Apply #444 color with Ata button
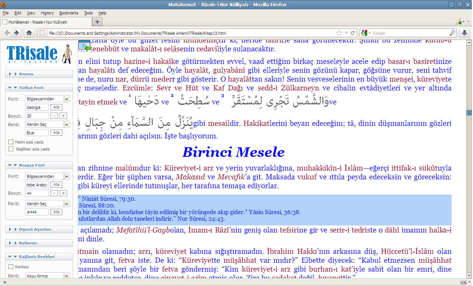This screenshot has width=473, height=286. pyautogui.click(x=56, y=212)
